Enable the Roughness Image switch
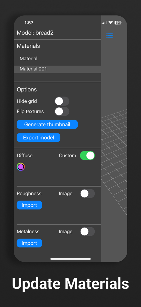141x307 pixels. click(87, 193)
